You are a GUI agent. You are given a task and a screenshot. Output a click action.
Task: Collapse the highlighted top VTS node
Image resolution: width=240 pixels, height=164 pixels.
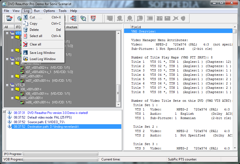(x=7, y=33)
